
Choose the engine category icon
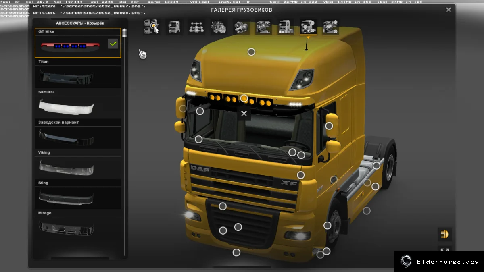[219, 27]
